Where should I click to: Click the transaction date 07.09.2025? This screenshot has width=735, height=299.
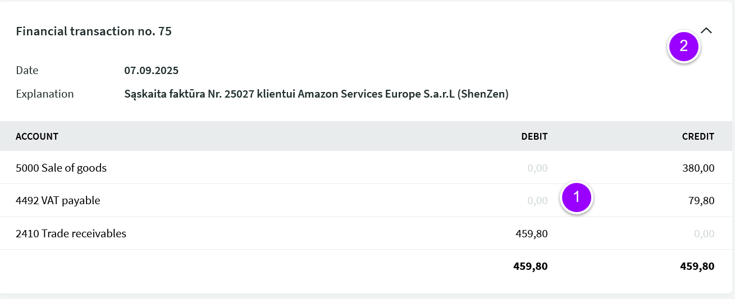[151, 71]
